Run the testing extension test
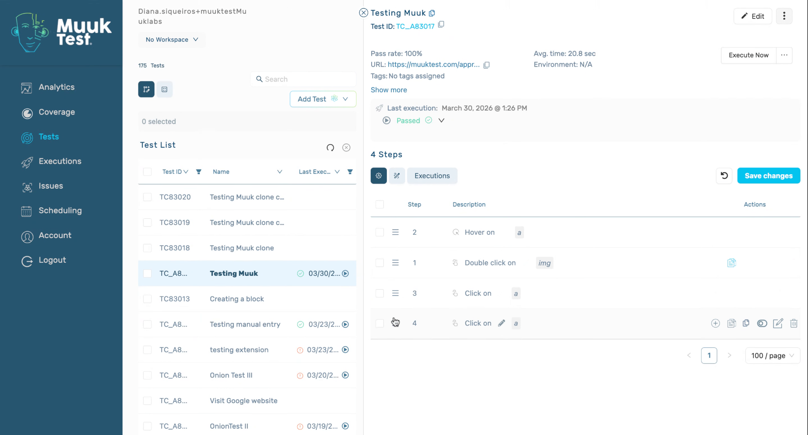 pos(346,350)
